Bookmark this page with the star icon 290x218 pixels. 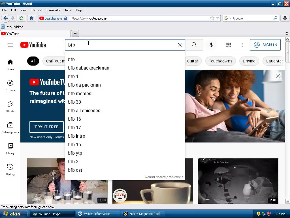coord(212,18)
